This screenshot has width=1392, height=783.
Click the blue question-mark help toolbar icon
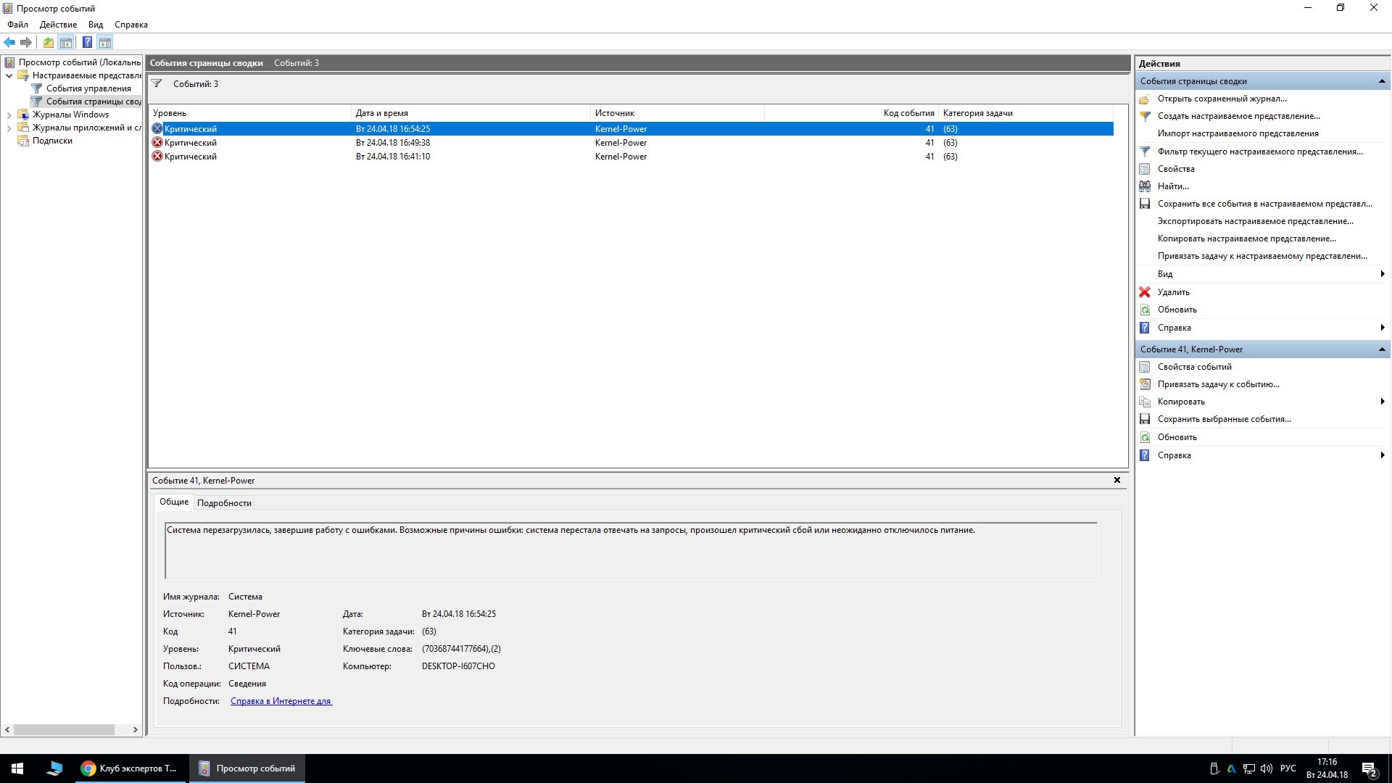[87, 43]
